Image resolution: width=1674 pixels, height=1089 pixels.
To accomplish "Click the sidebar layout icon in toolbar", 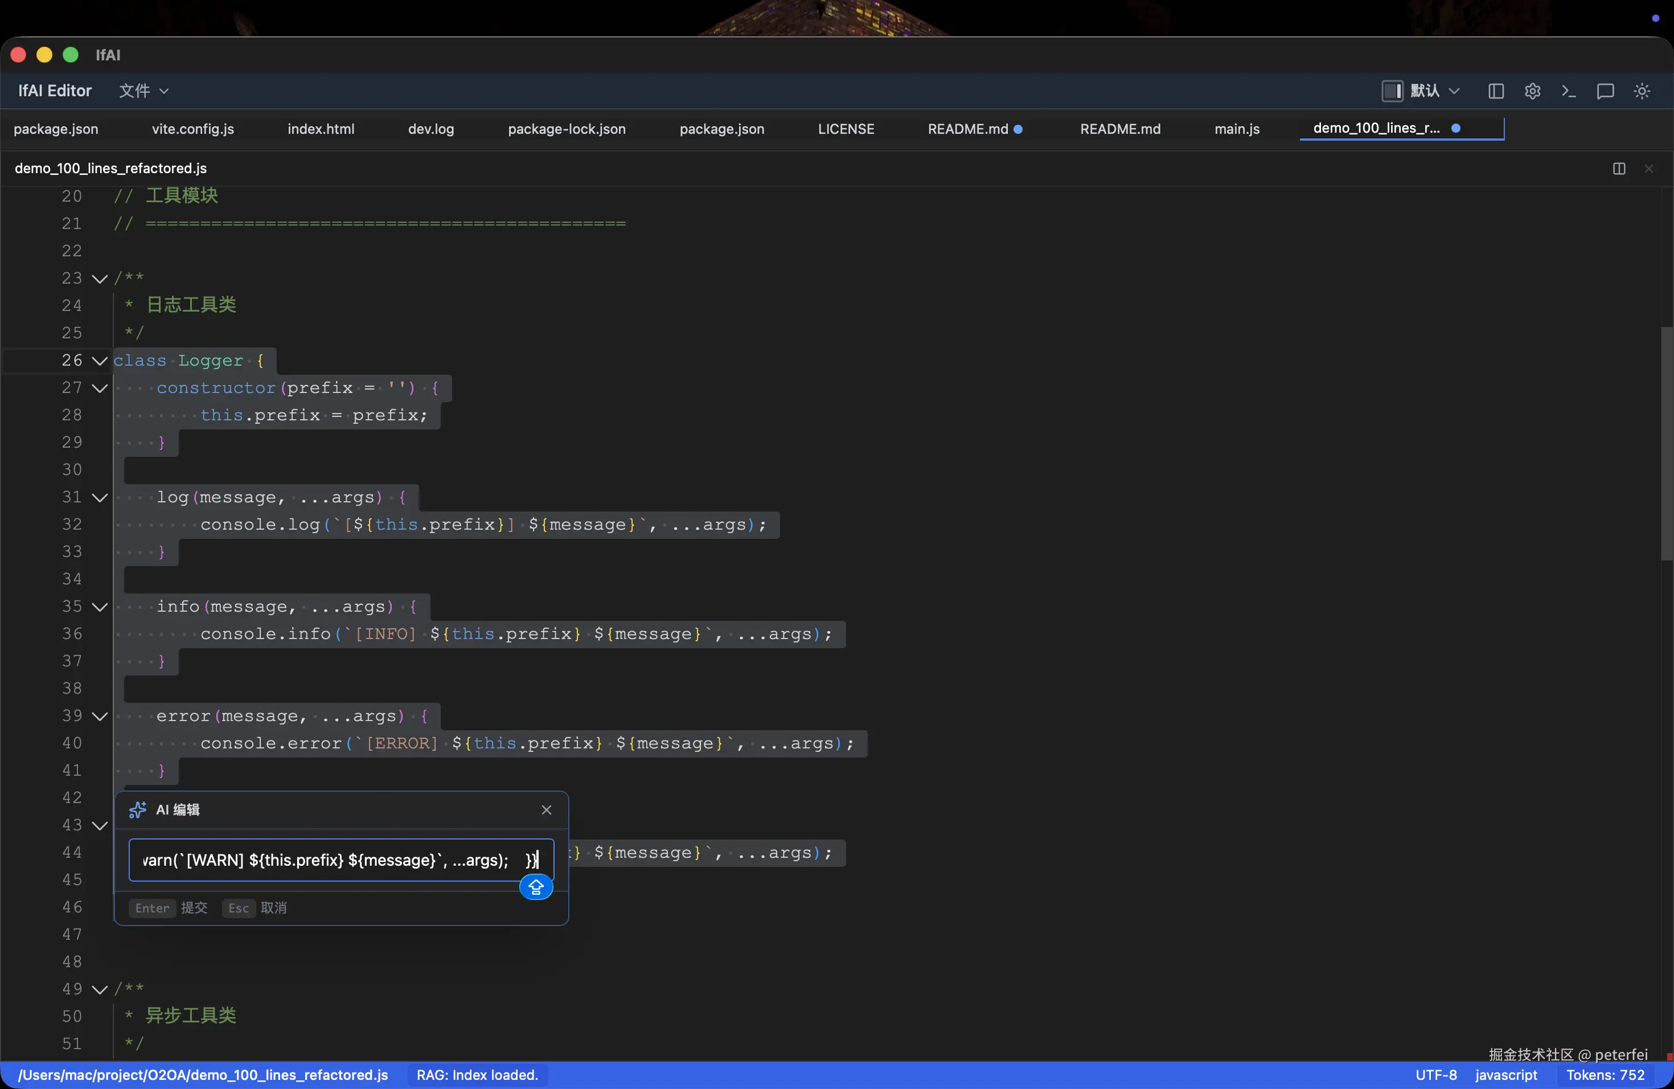I will tap(1496, 91).
